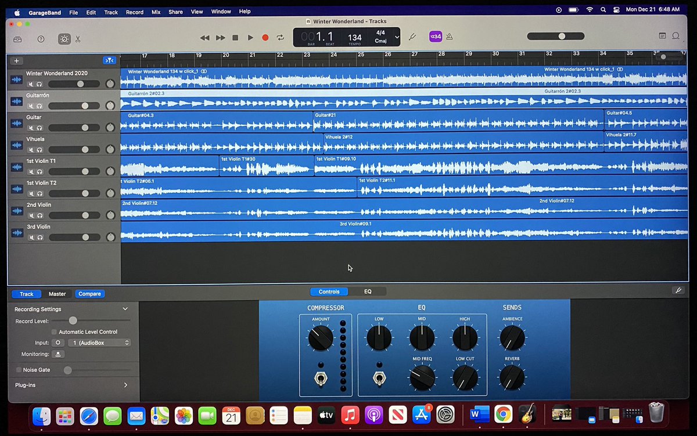Click the Record Level slider

click(x=91, y=320)
